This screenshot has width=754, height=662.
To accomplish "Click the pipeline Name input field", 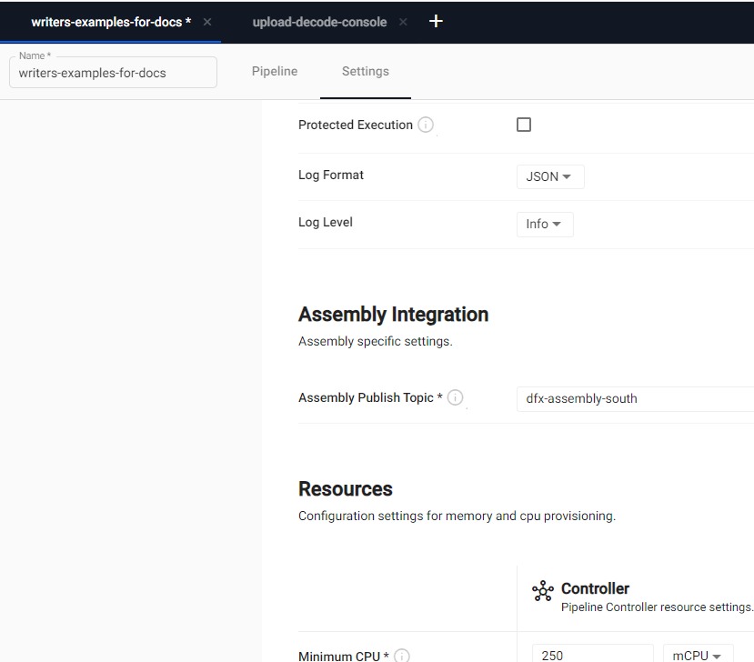I will click(x=113, y=73).
